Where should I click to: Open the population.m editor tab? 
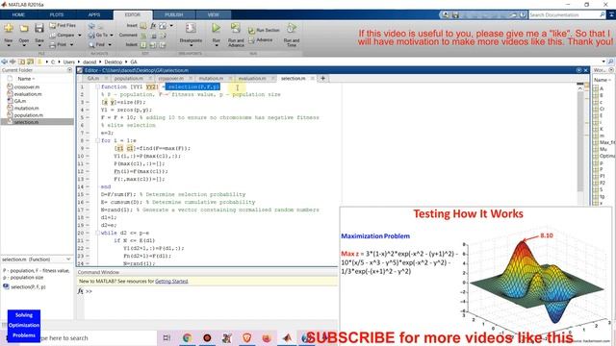click(128, 79)
